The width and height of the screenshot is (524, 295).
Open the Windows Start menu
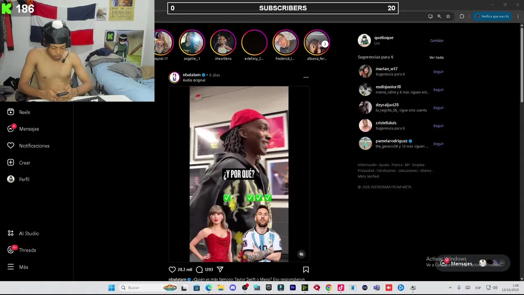(111, 288)
